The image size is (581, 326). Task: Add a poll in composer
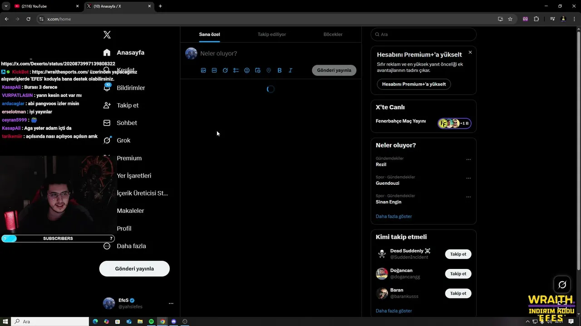236,71
